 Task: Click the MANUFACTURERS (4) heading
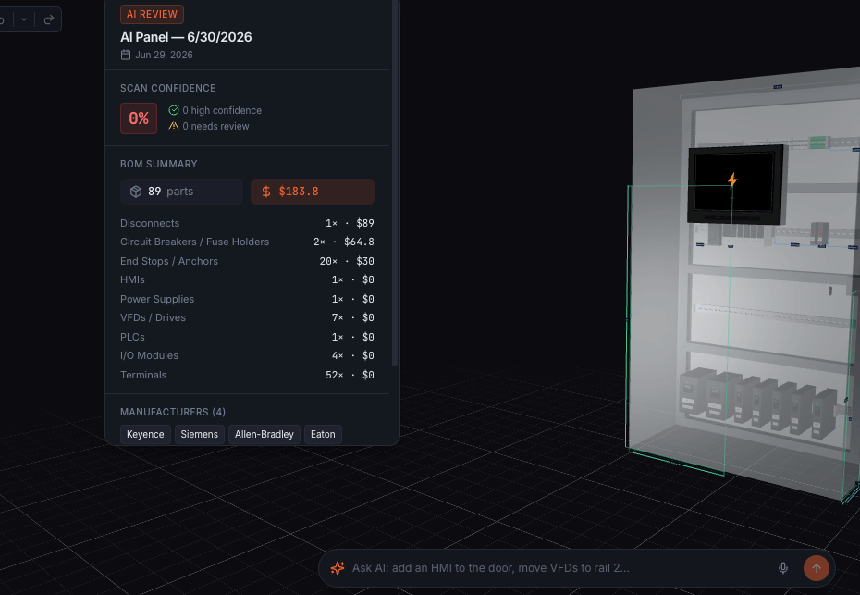coord(173,412)
